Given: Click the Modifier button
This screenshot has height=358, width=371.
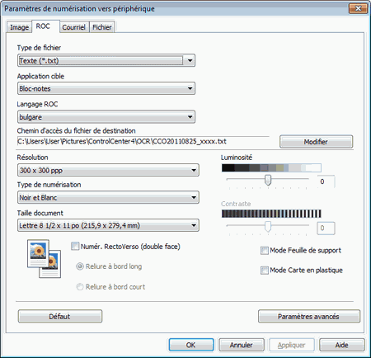Looking at the screenshot, I should pos(316,142).
